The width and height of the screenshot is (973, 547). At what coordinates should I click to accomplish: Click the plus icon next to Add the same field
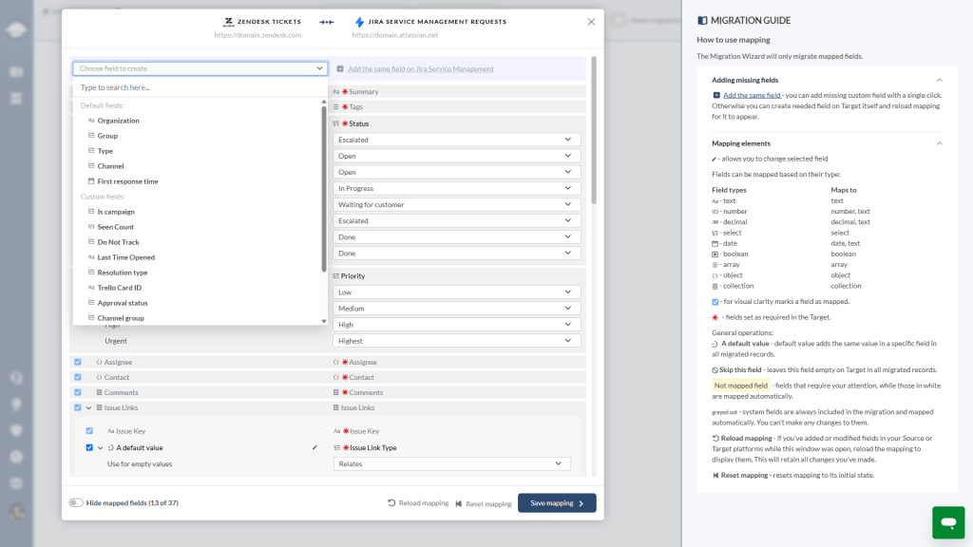click(340, 68)
